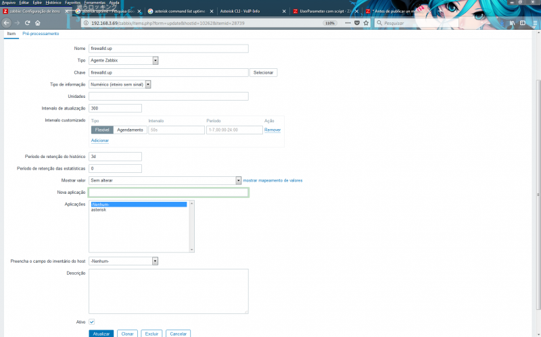Close the asterisk command list uptime tab

[212, 11]
